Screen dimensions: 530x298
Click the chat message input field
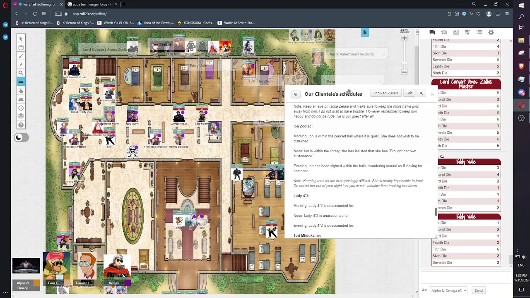[x=465, y=278]
